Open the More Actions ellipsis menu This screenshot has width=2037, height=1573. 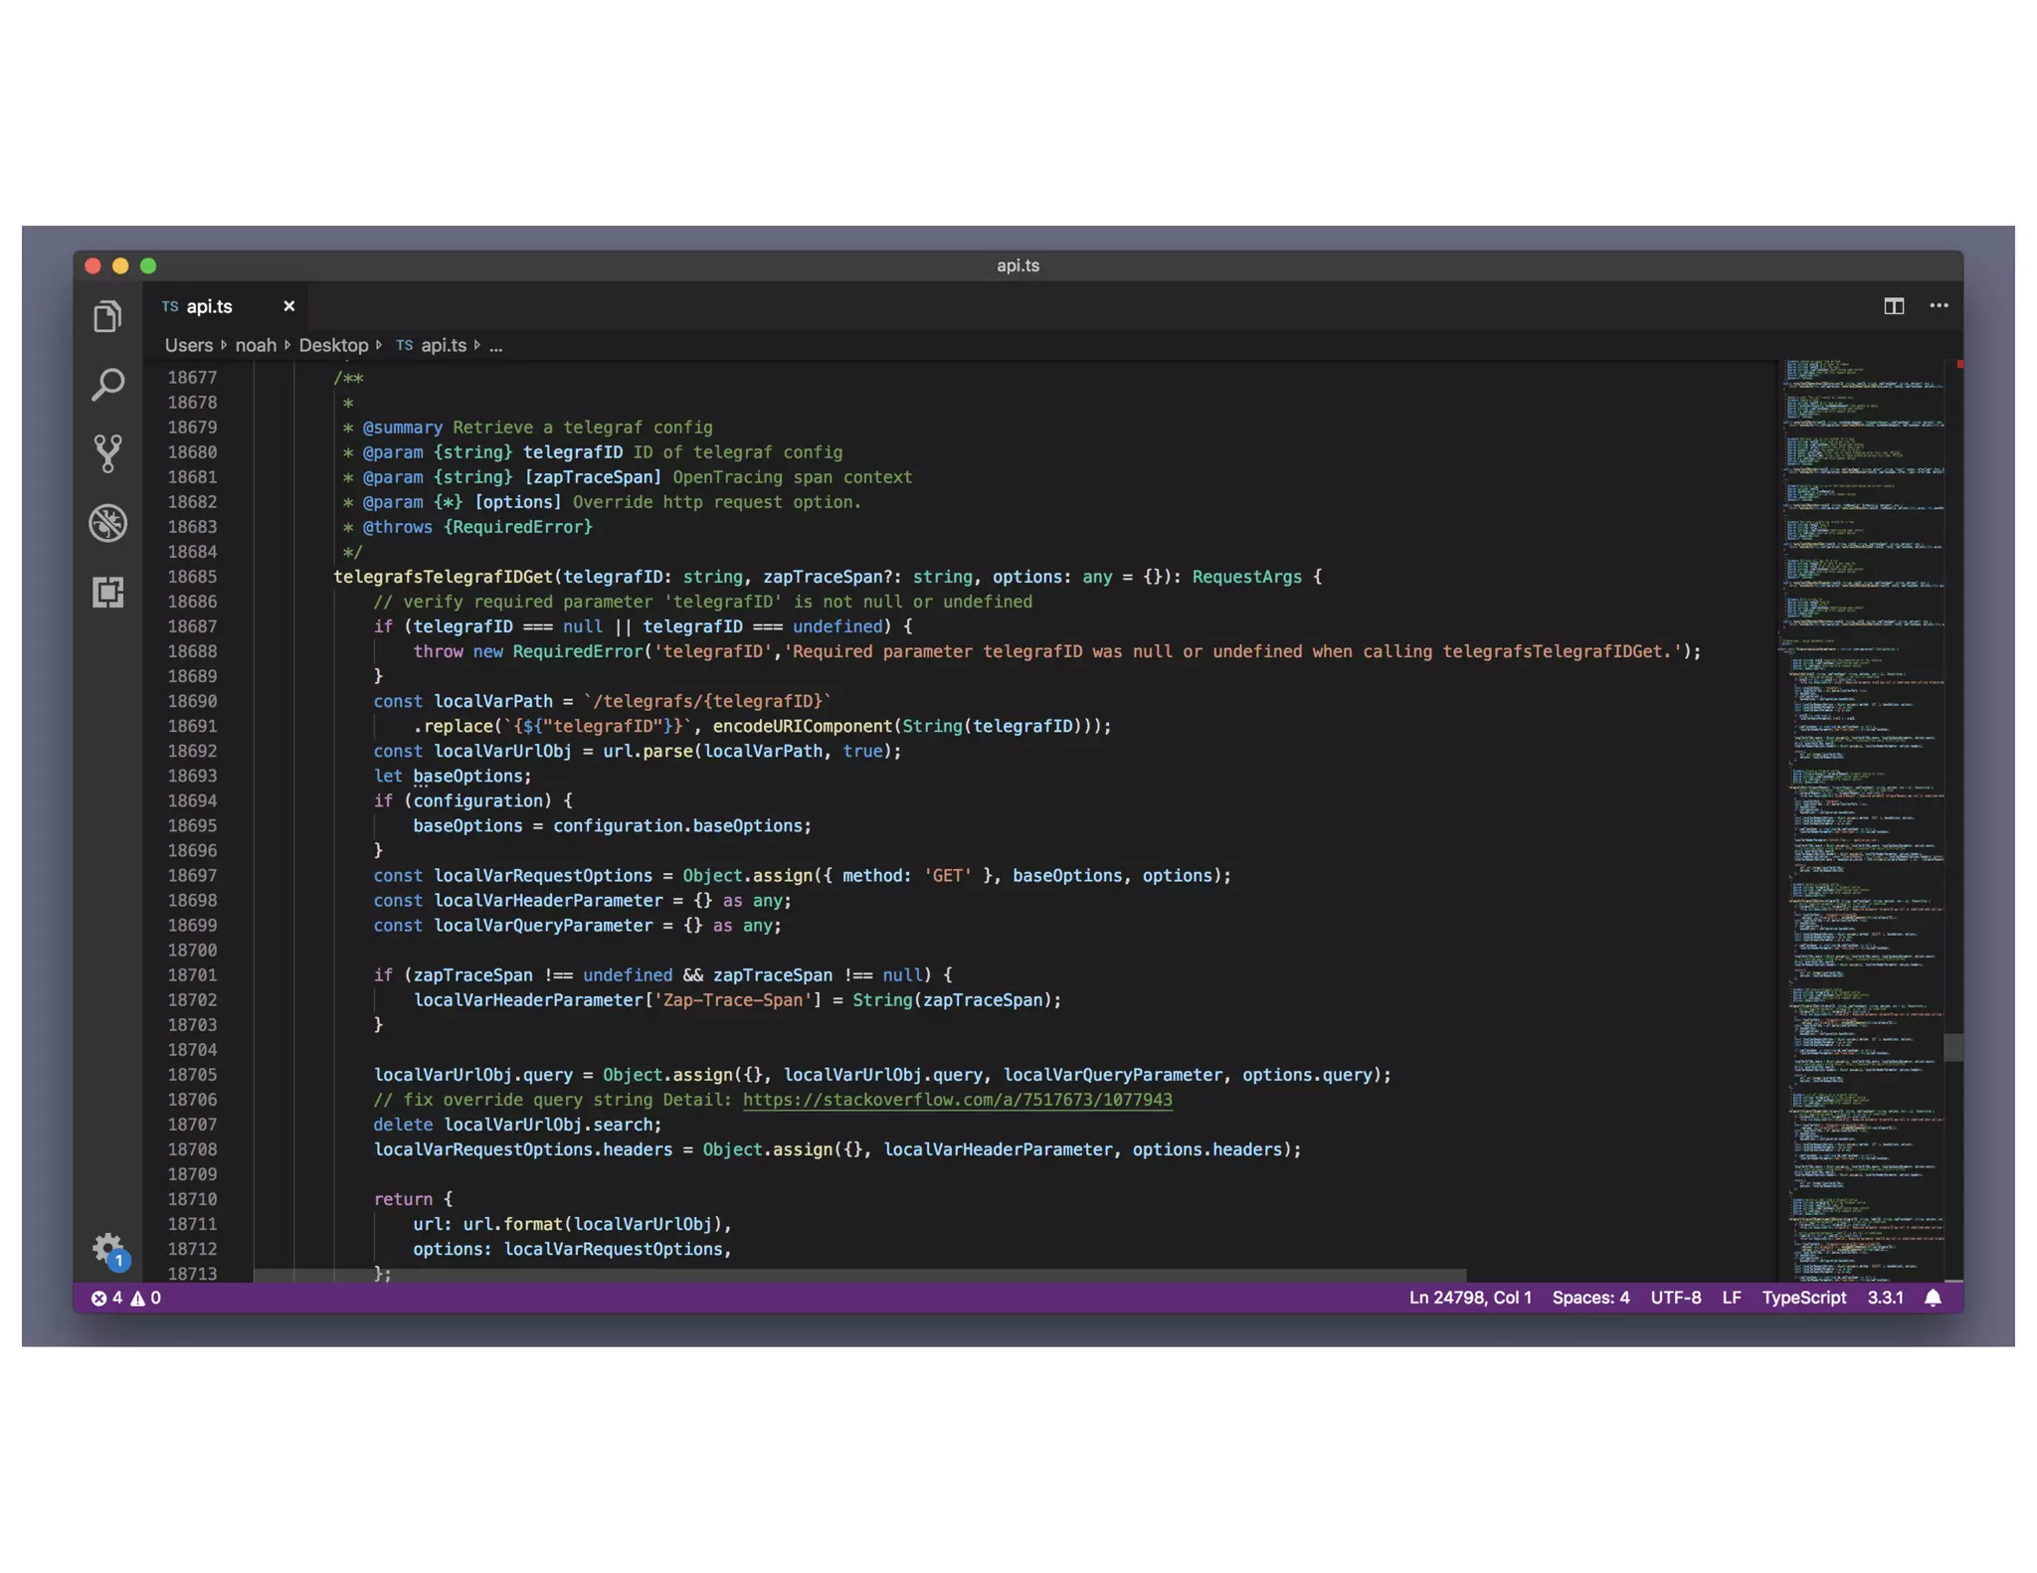(1939, 306)
